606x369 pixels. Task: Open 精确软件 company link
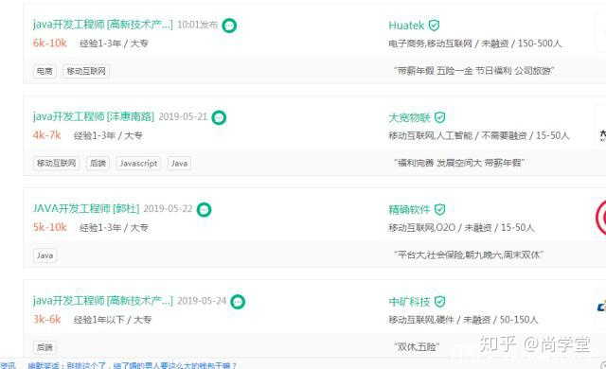pyautogui.click(x=409, y=210)
